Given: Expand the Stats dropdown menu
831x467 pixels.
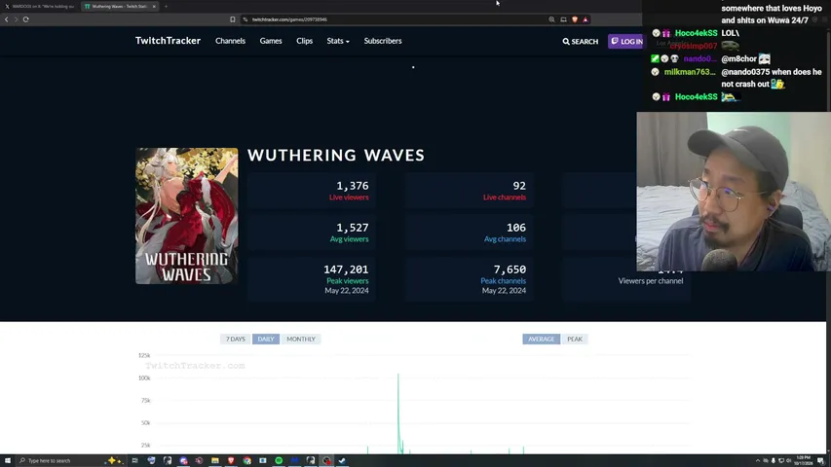Looking at the screenshot, I should tap(338, 41).
